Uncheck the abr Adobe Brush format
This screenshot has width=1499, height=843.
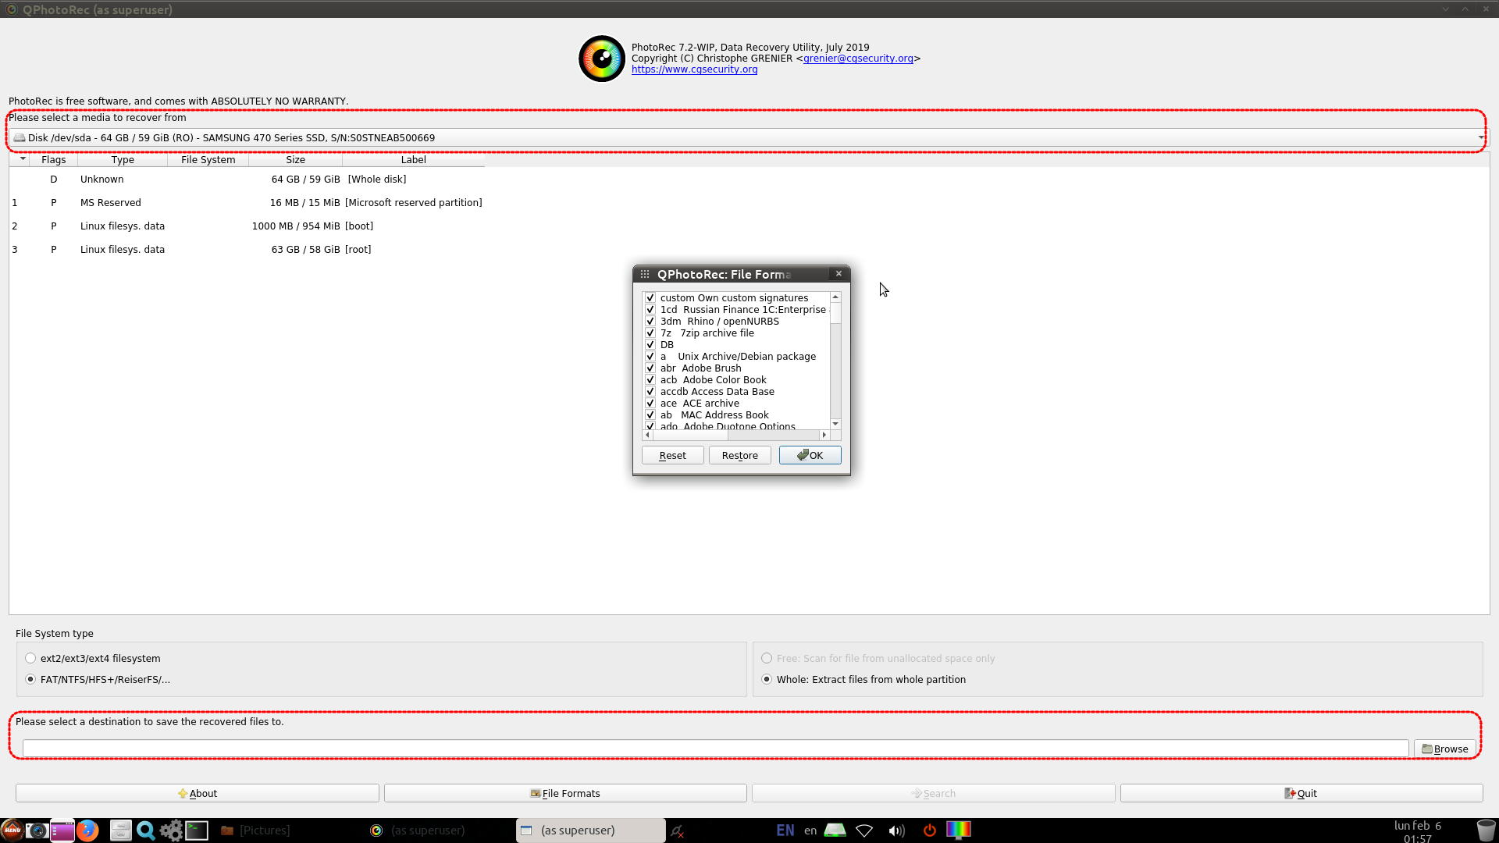tap(650, 368)
